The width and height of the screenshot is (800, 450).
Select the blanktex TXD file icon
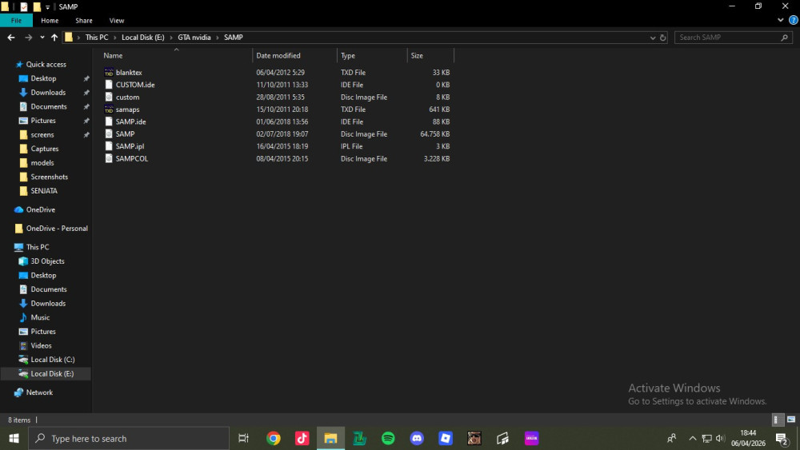109,73
